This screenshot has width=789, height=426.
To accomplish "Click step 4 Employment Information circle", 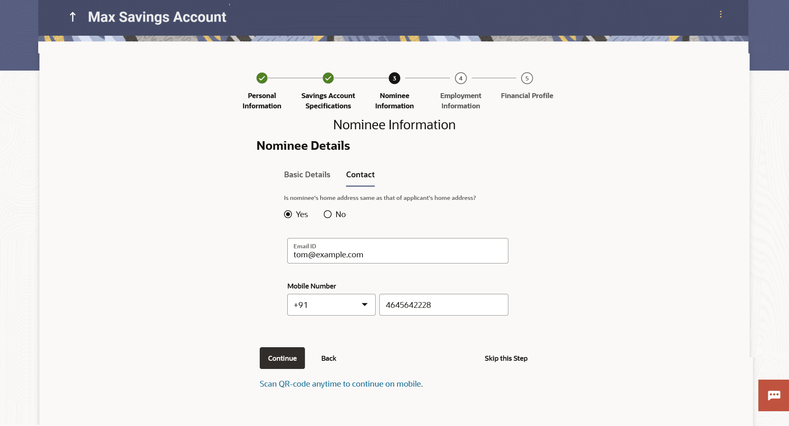I will click(x=461, y=78).
